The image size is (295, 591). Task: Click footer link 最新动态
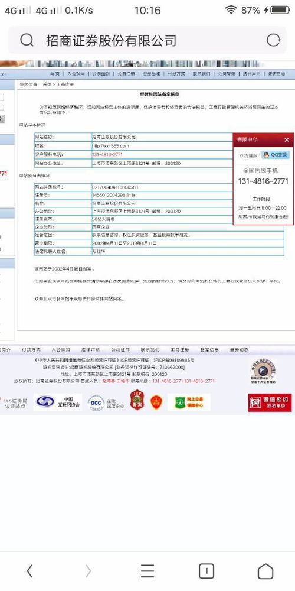tap(240, 350)
